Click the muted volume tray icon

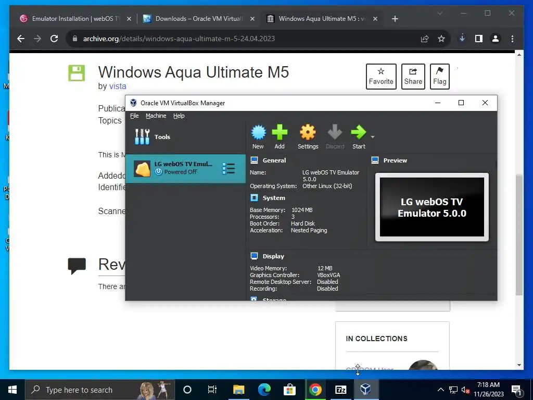pyautogui.click(x=465, y=390)
